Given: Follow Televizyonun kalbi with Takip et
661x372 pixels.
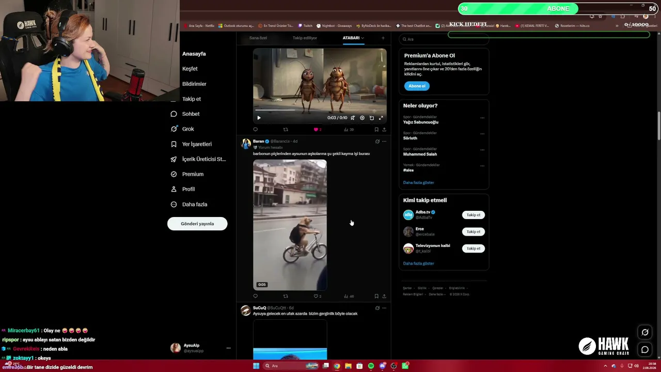Looking at the screenshot, I should [x=474, y=249].
